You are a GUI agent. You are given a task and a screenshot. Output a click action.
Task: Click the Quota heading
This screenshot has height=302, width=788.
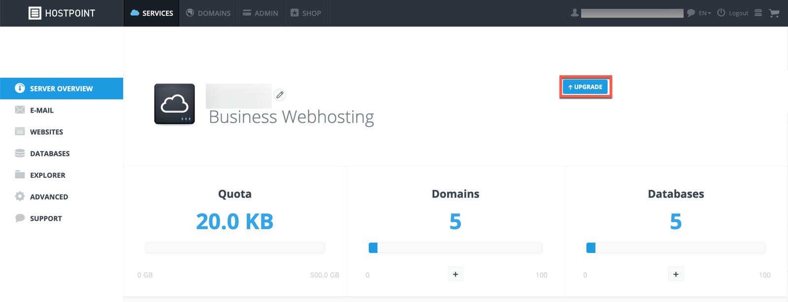pyautogui.click(x=235, y=194)
